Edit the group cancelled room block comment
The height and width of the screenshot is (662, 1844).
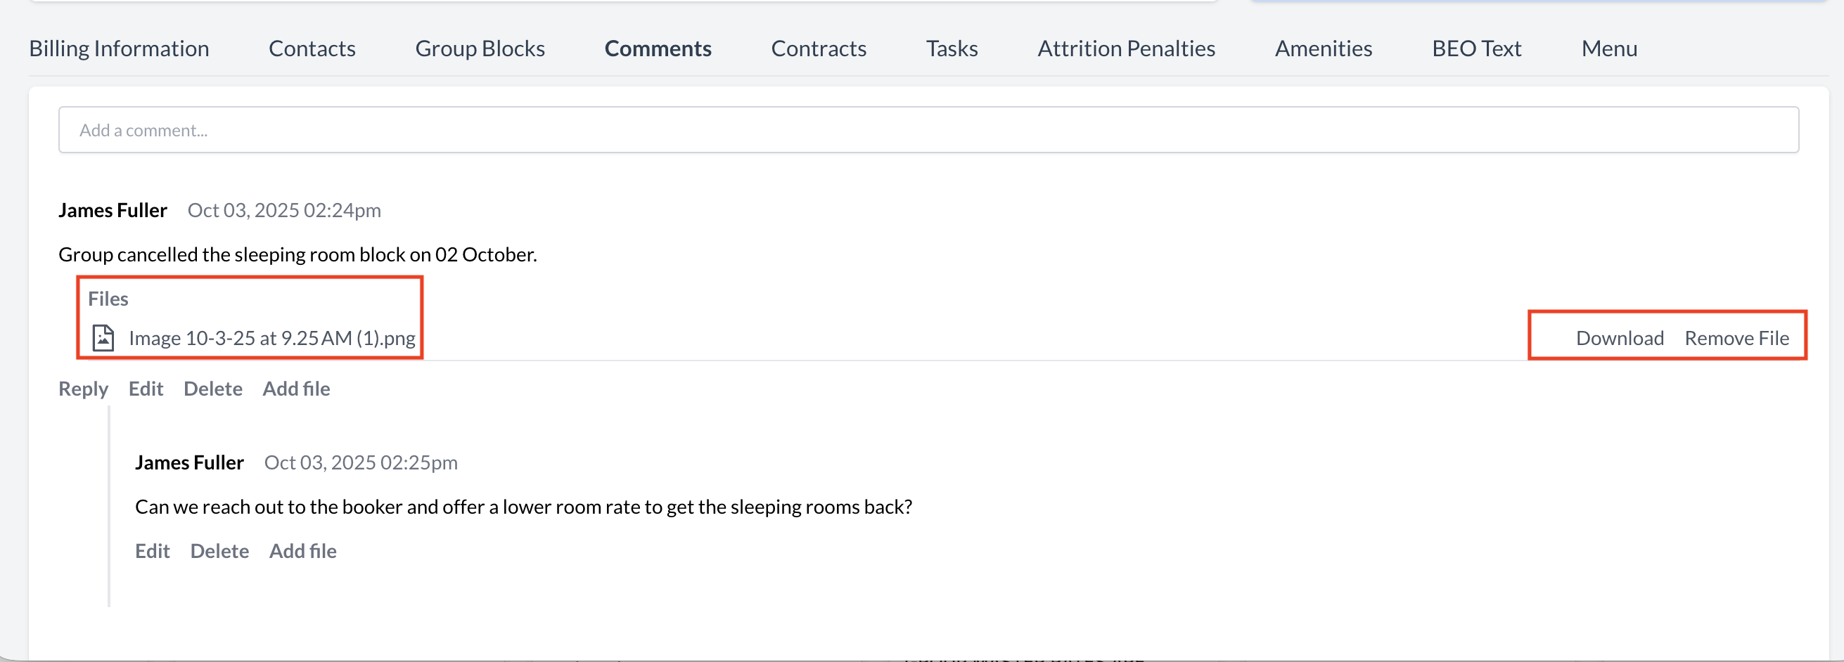[x=146, y=389]
